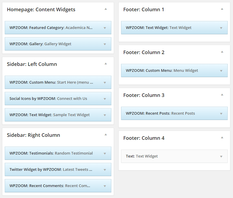The width and height of the screenshot is (233, 198).
Task: Select the Footer: Column 4 heading
Action: 144,138
